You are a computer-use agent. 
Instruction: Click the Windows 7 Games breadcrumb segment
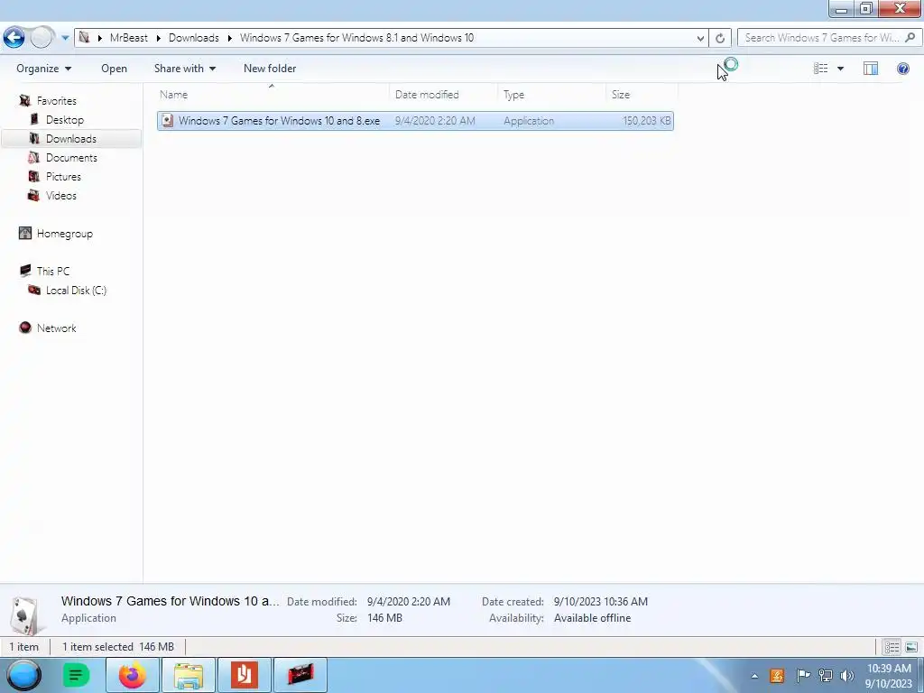356,38
